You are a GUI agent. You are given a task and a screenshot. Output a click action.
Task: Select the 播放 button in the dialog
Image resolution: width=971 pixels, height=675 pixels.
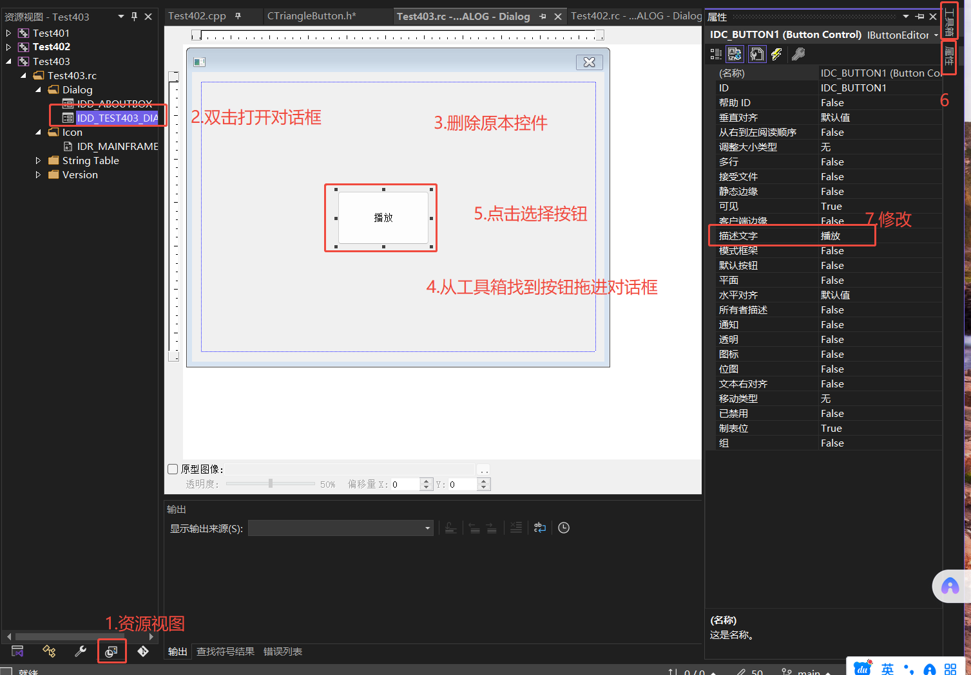point(383,217)
